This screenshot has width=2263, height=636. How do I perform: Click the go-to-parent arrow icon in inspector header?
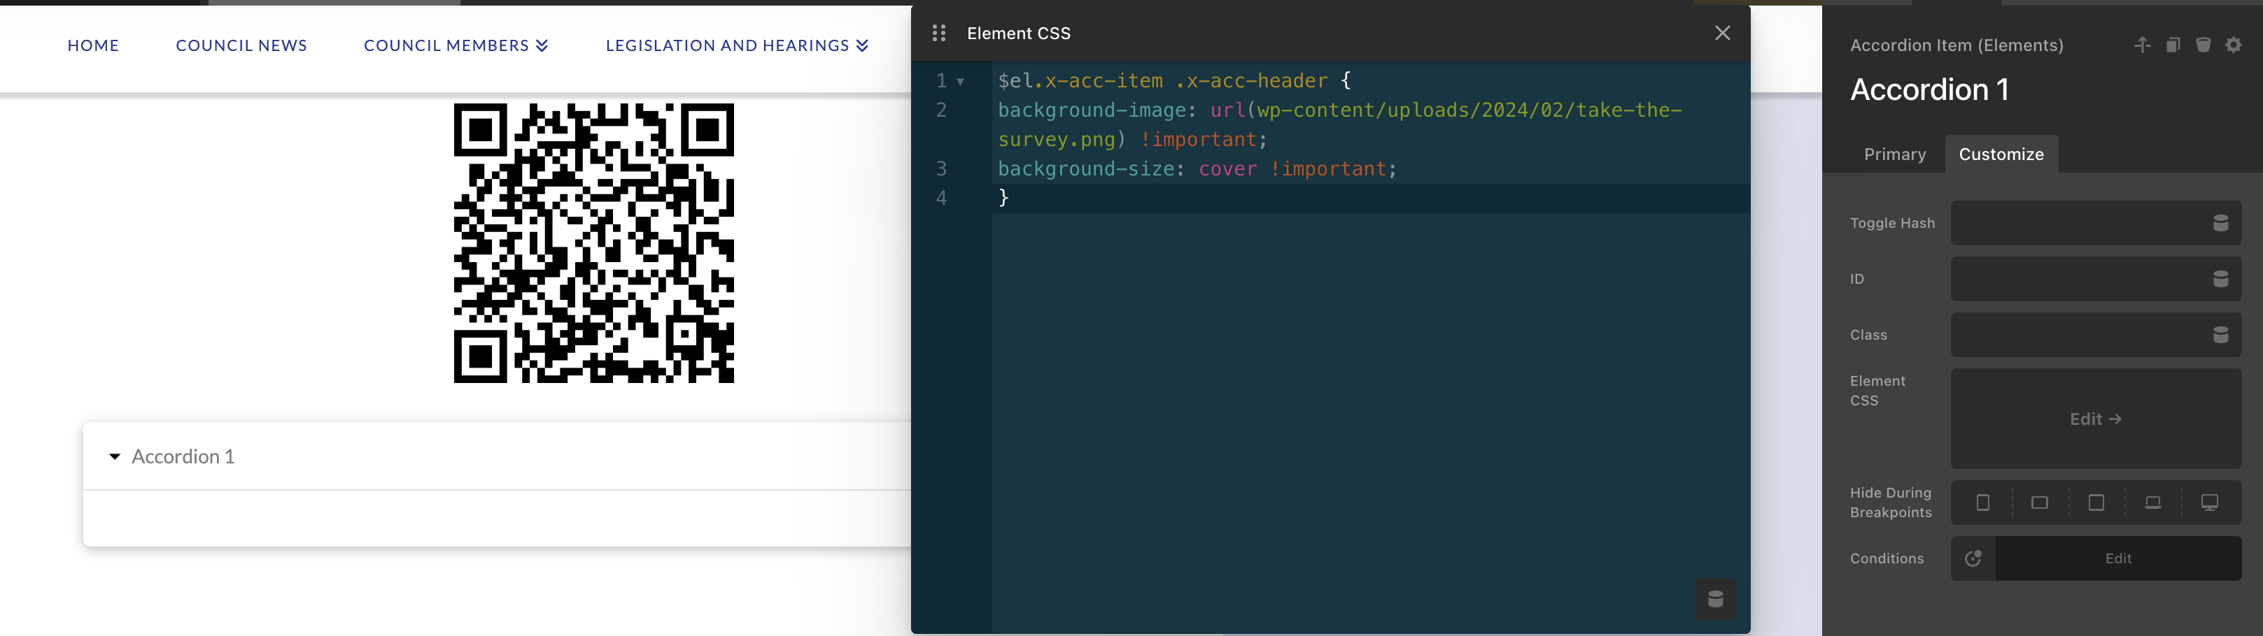tap(2142, 45)
